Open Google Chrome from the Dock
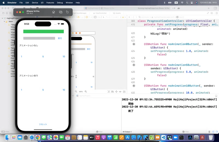Screen dimensions: 219x142 tap(38, 138)
